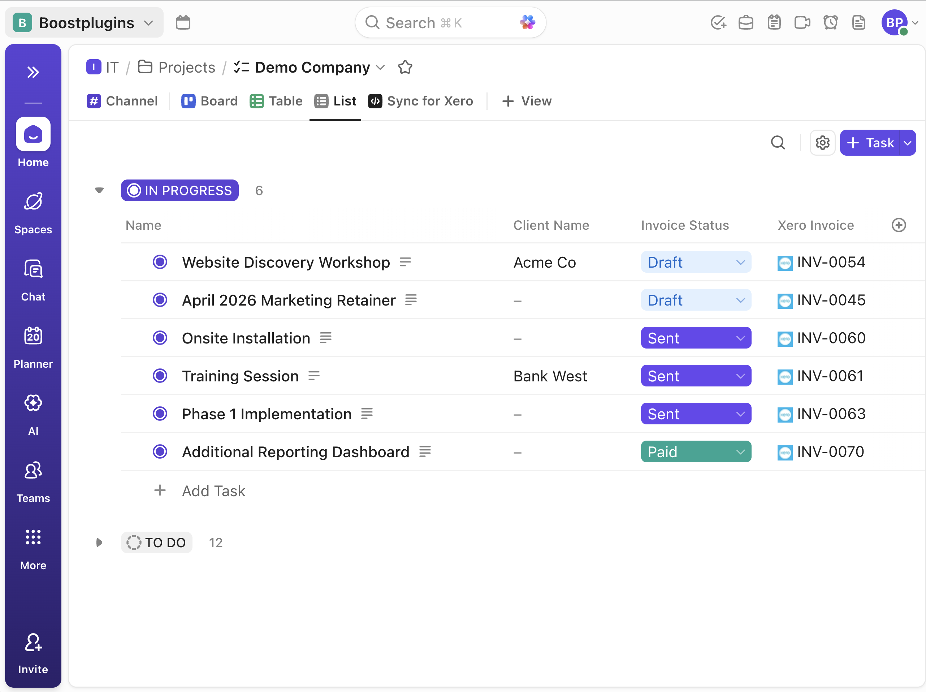The image size is (926, 692).
Task: Open the reminders alarm clock icon
Action: tap(830, 23)
